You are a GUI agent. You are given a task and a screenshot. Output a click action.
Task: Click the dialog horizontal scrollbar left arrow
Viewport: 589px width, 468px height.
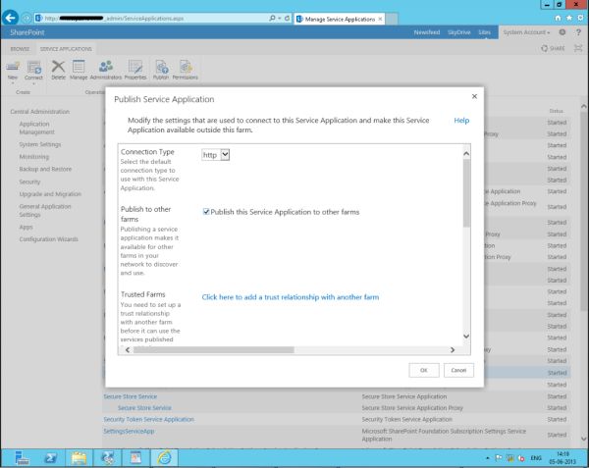pos(128,350)
